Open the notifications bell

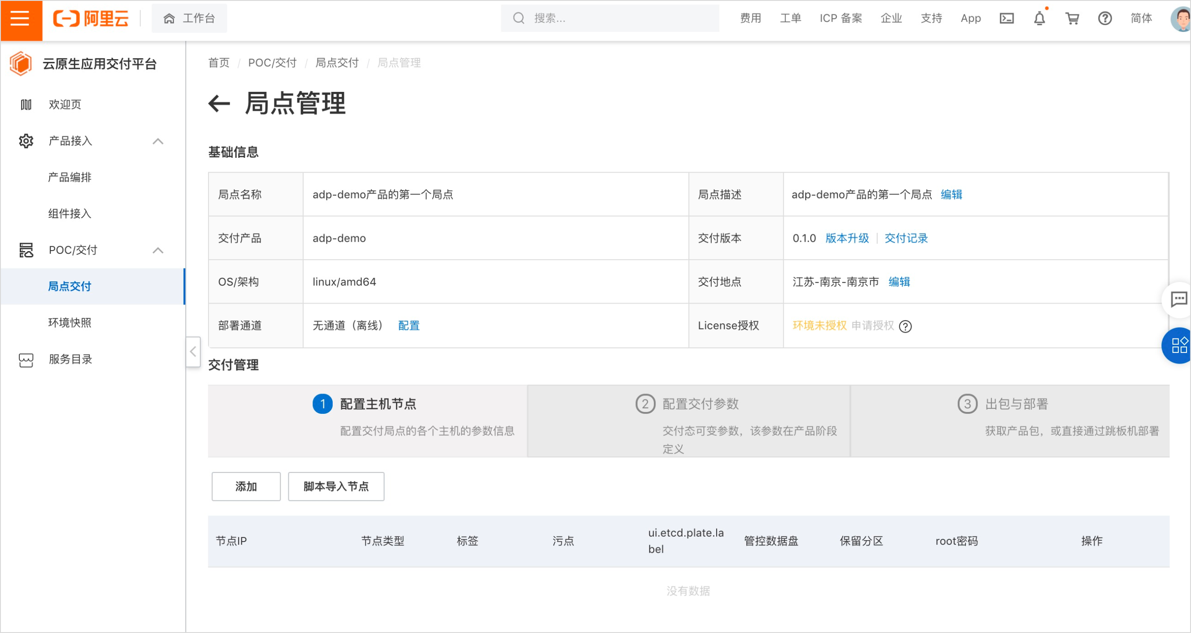point(1039,18)
